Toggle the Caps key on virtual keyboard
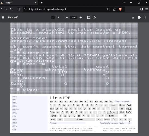The width and height of the screenshot is (149, 136). [52, 112]
